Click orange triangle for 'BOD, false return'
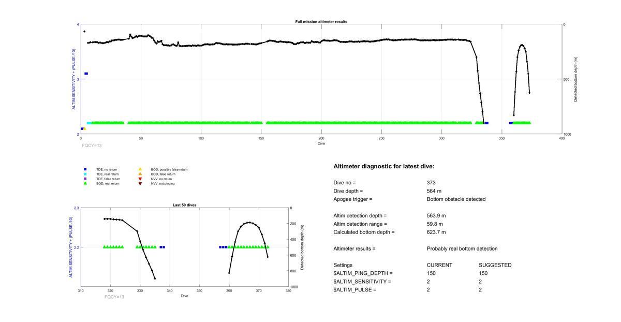The height and width of the screenshot is (322, 621). 140,174
